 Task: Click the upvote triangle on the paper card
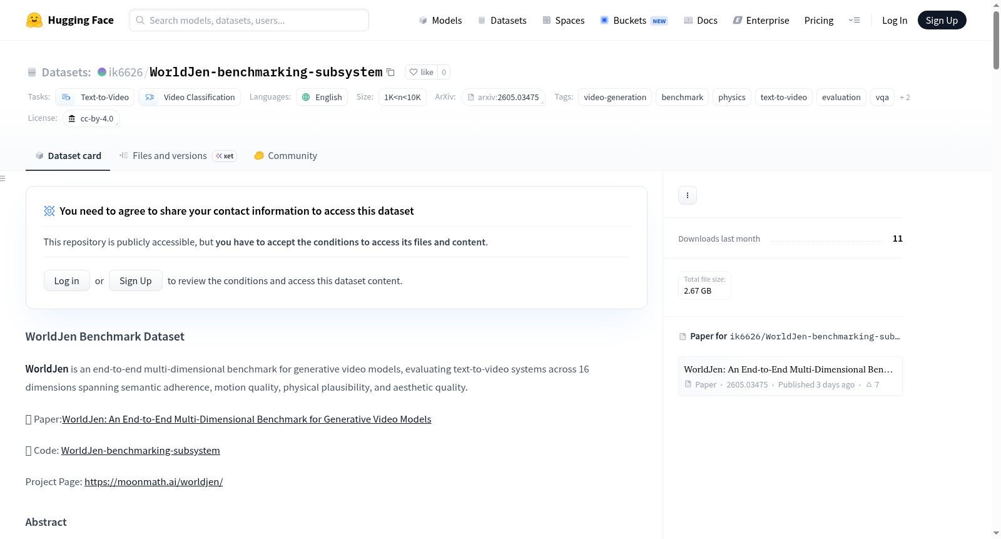tap(869, 384)
